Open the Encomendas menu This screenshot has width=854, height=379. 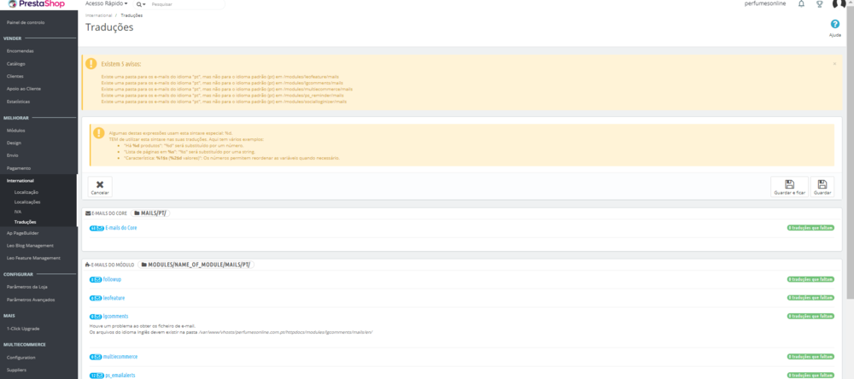click(20, 50)
